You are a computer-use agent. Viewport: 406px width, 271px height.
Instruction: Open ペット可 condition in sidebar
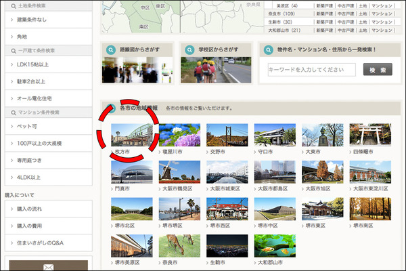46,127
